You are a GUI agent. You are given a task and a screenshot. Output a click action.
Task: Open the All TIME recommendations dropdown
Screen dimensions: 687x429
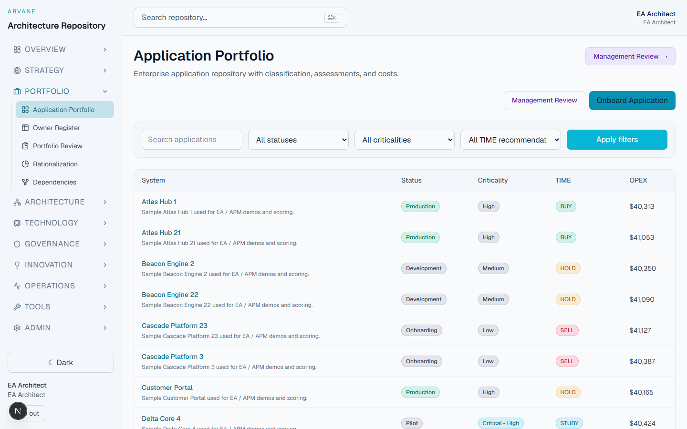tap(510, 140)
